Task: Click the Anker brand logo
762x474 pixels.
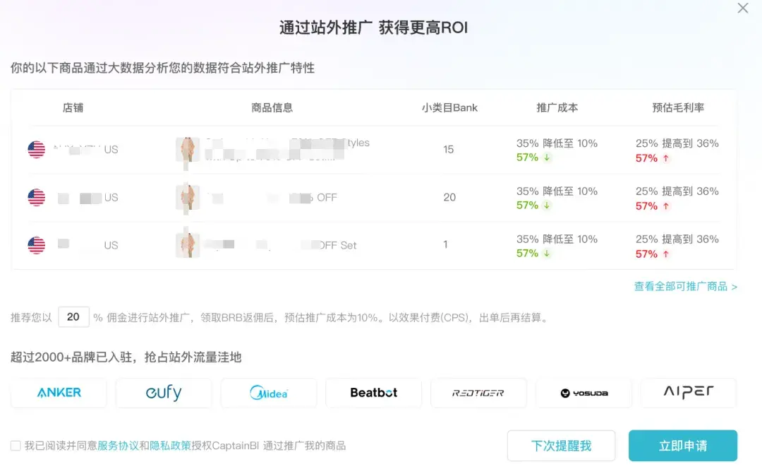Action: pos(59,393)
